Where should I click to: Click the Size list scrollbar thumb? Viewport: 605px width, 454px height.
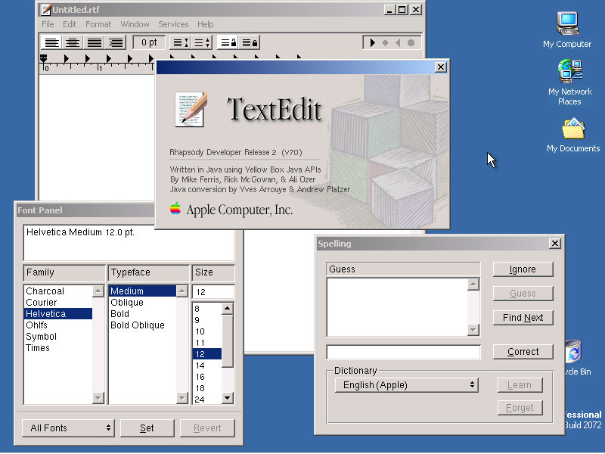228,341
